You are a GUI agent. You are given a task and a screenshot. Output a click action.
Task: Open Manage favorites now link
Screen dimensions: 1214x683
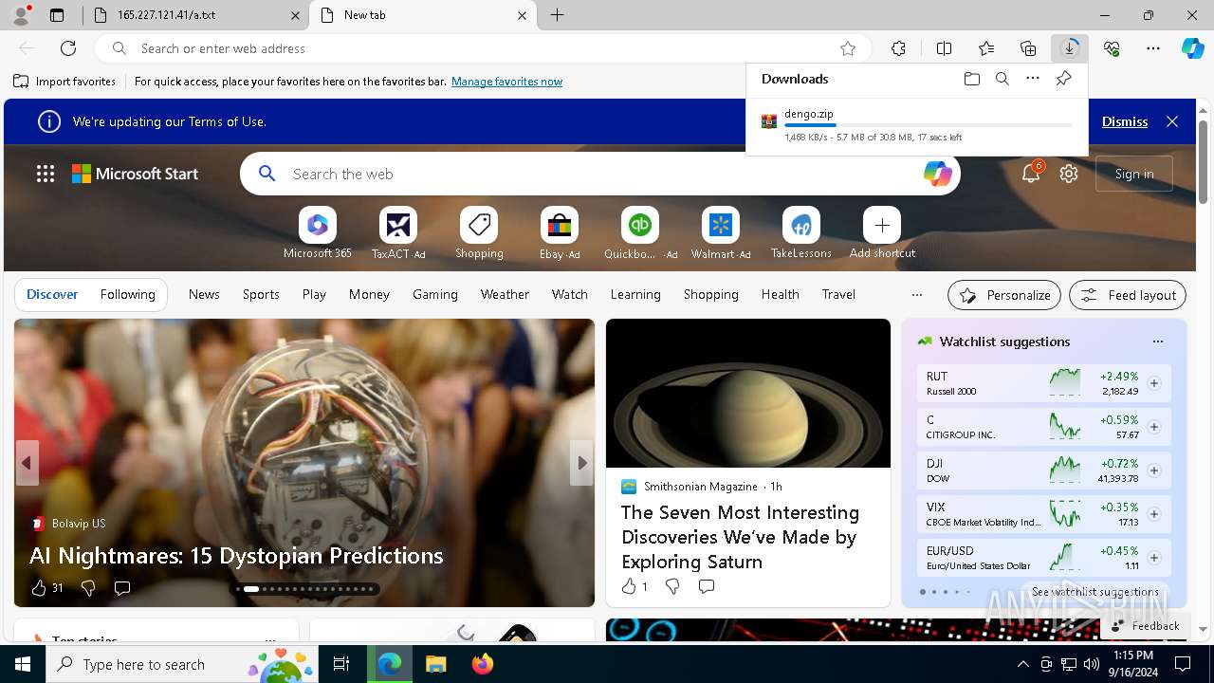tap(506, 82)
